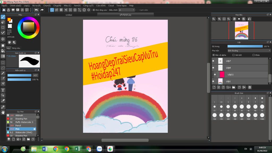Click the Redo arrow in toolbar
Viewport: 272px width, 153px height.
[42, 10]
